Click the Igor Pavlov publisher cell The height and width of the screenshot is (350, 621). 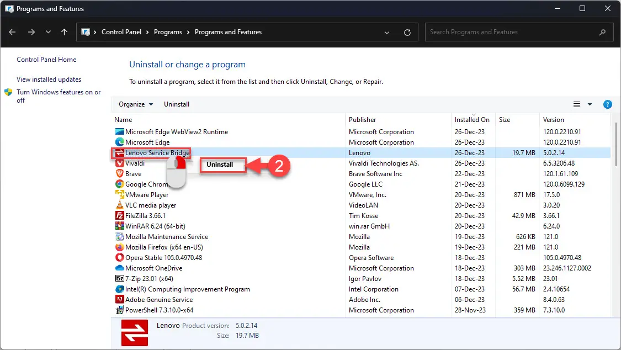(x=365, y=278)
